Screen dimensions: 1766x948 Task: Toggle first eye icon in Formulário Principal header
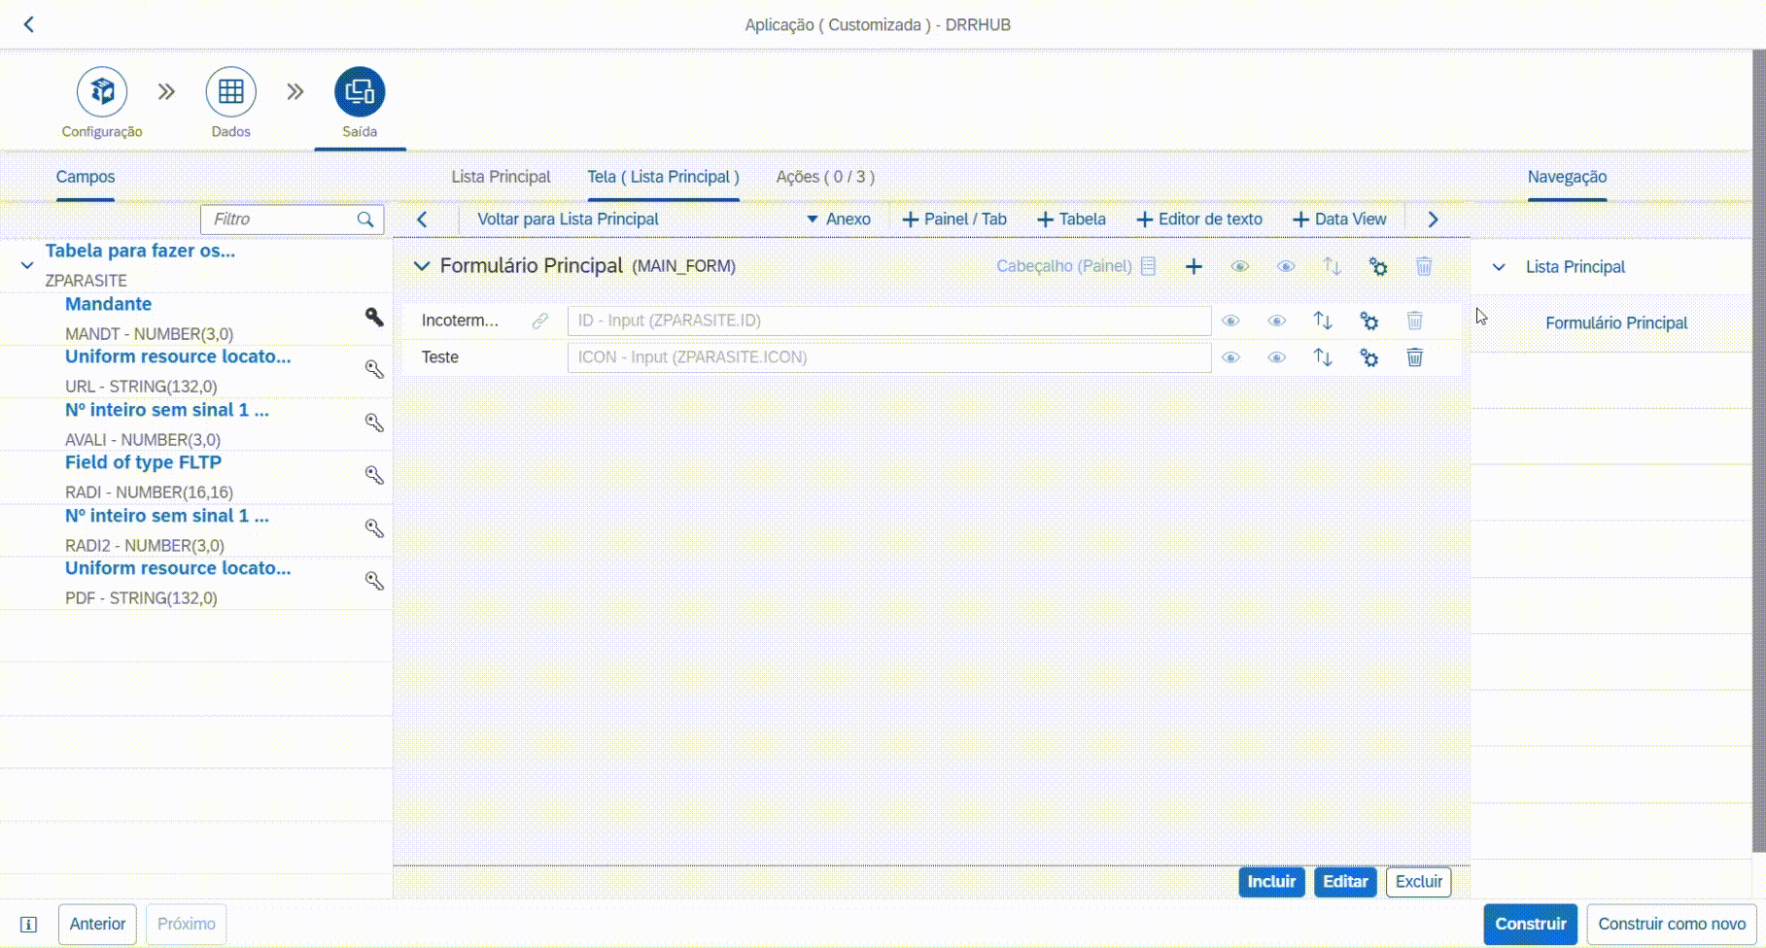pos(1239,266)
